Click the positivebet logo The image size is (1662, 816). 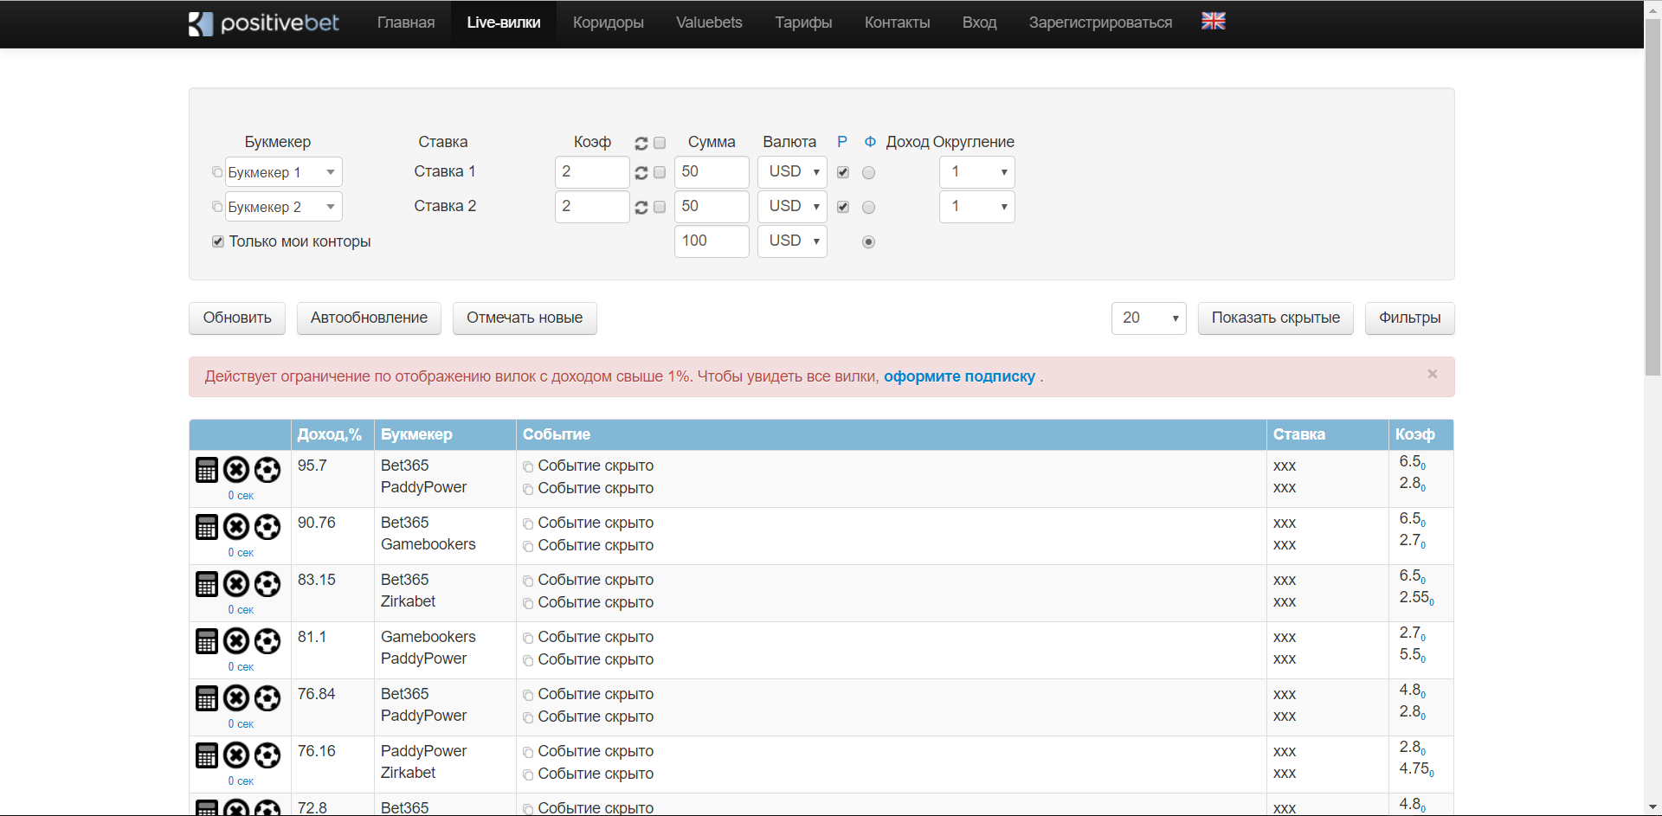264,23
